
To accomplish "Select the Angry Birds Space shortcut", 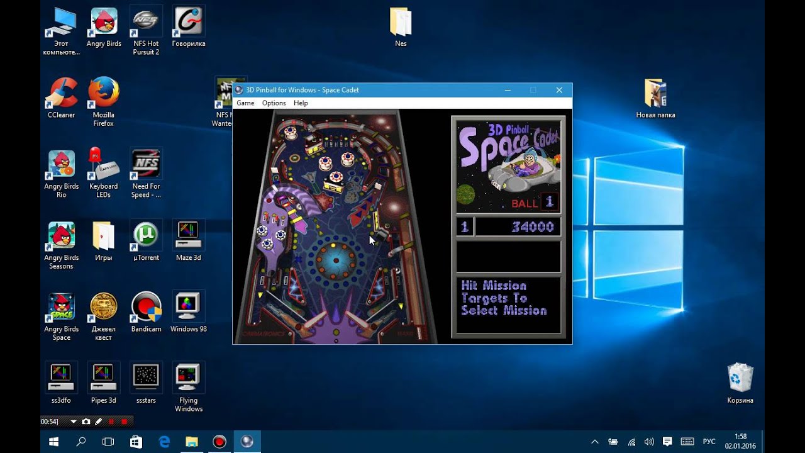I will click(x=62, y=316).
